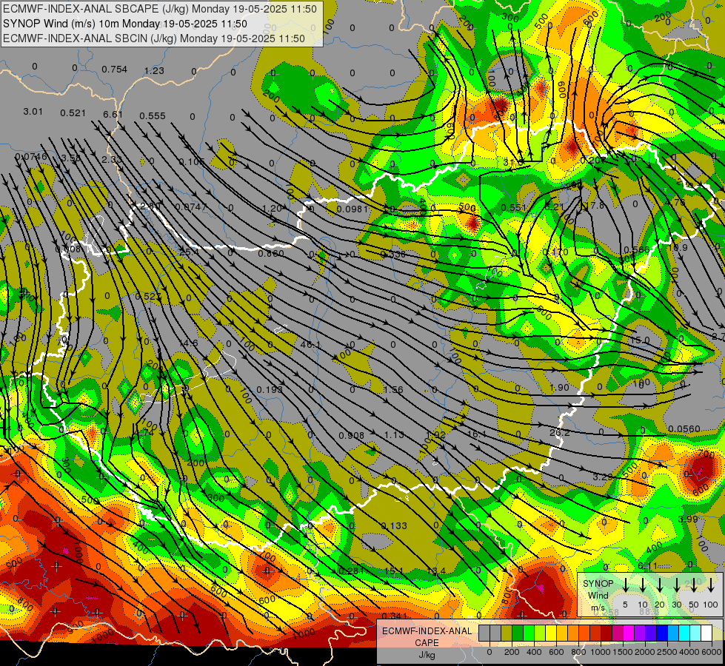Click the 26.2 value on the map
This screenshot has width=725, height=666.
(x=559, y=433)
